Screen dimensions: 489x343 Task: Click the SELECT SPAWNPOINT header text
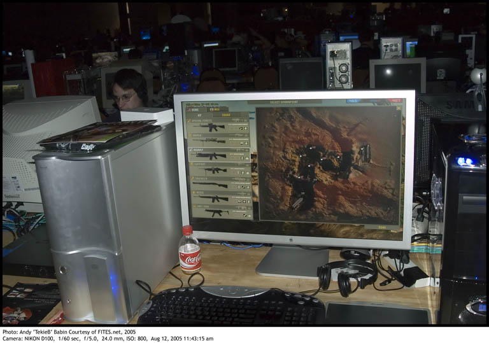tap(284, 102)
